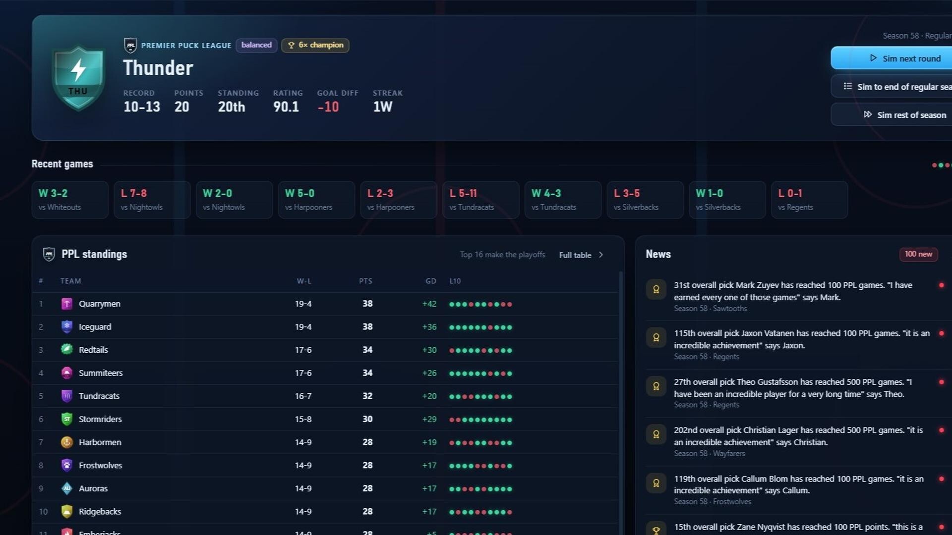Click the 100 new news badge
Viewport: 952px width, 535px height.
tap(918, 254)
